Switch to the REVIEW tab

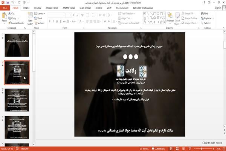click(x=99, y=8)
